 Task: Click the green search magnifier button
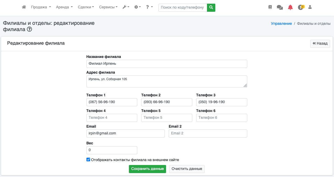click(211, 8)
